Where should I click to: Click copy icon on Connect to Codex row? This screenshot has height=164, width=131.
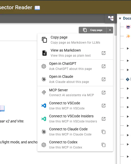click(103, 145)
